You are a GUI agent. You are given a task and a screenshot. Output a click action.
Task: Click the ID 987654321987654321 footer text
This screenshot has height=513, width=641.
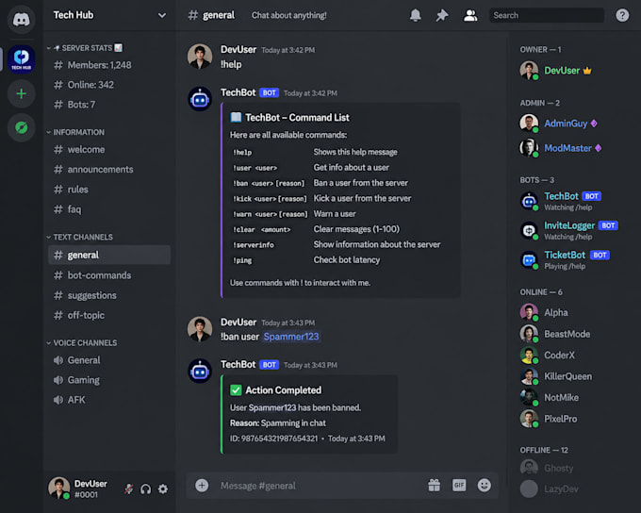pos(273,439)
